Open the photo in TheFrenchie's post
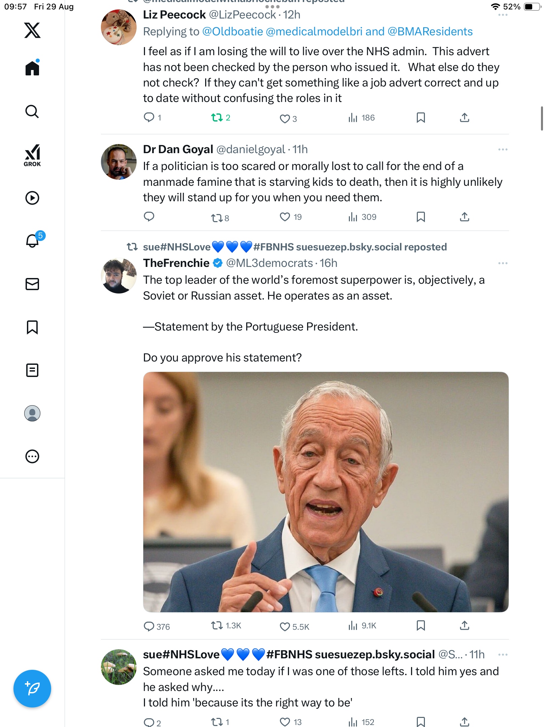 point(326,492)
